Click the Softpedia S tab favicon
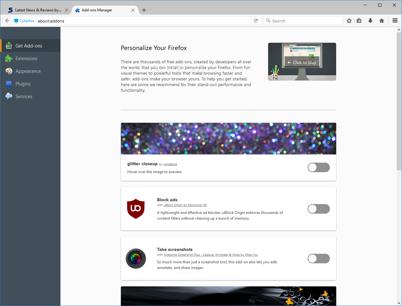This screenshot has width=402, height=306. (x=10, y=10)
